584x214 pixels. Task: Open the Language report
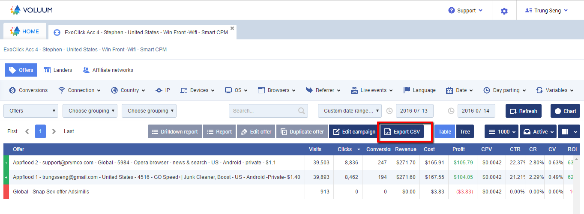(x=419, y=90)
